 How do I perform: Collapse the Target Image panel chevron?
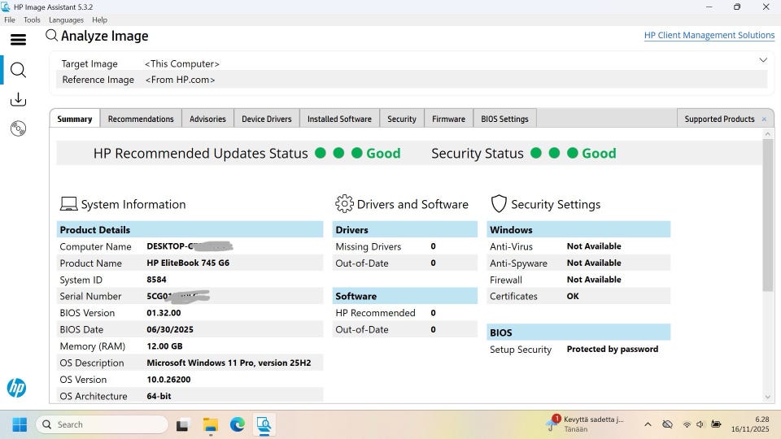click(x=762, y=60)
